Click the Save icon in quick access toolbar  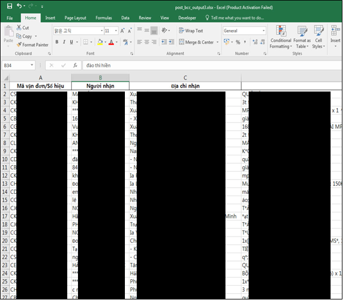(x=8, y=6)
